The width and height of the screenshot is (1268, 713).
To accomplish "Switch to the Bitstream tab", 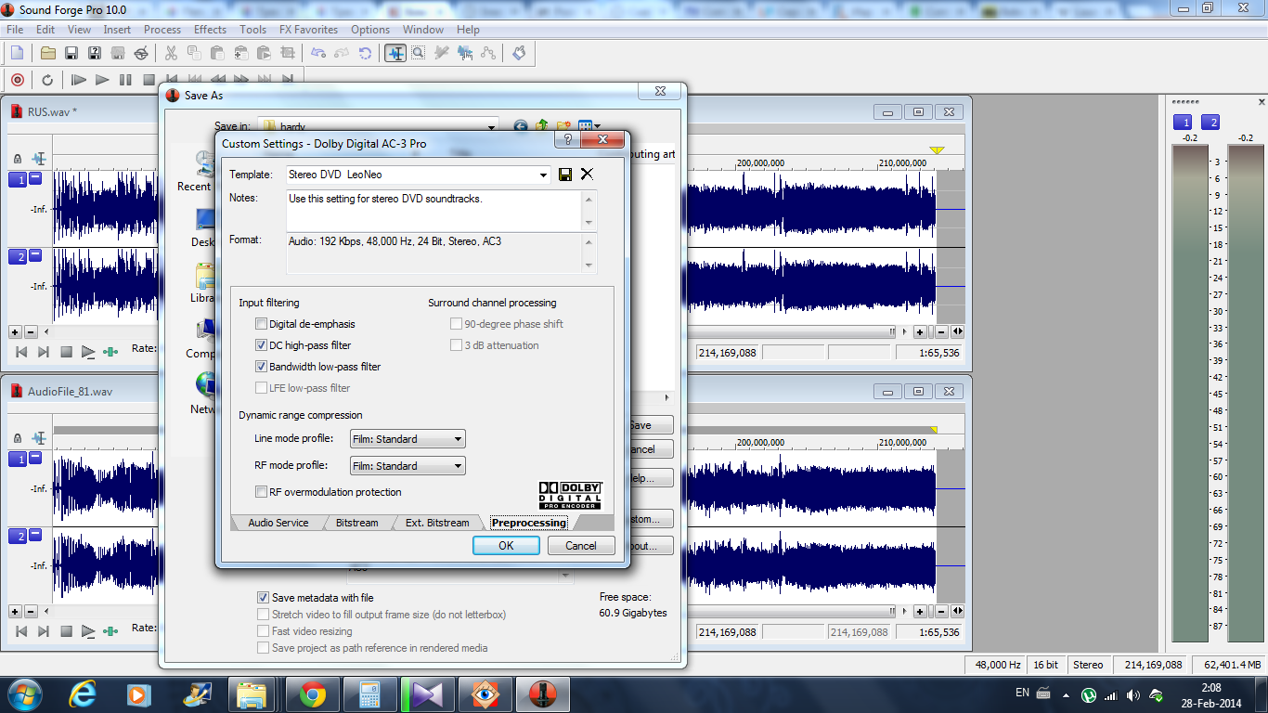I will [x=356, y=523].
